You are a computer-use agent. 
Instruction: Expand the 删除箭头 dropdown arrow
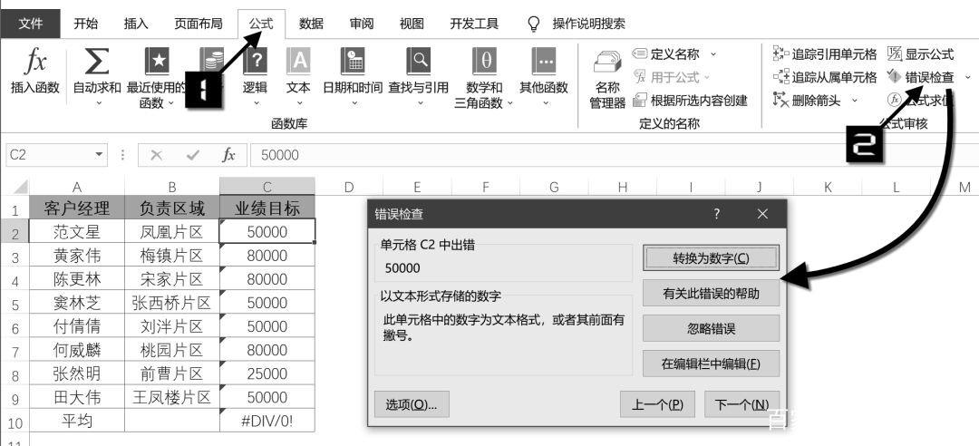(855, 100)
